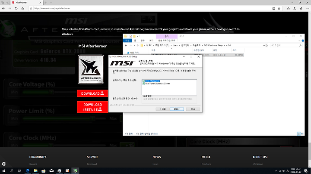Open the Explorer address history dropdown
Screen dimensions: 311x174
pyautogui.click(x=264, y=46)
